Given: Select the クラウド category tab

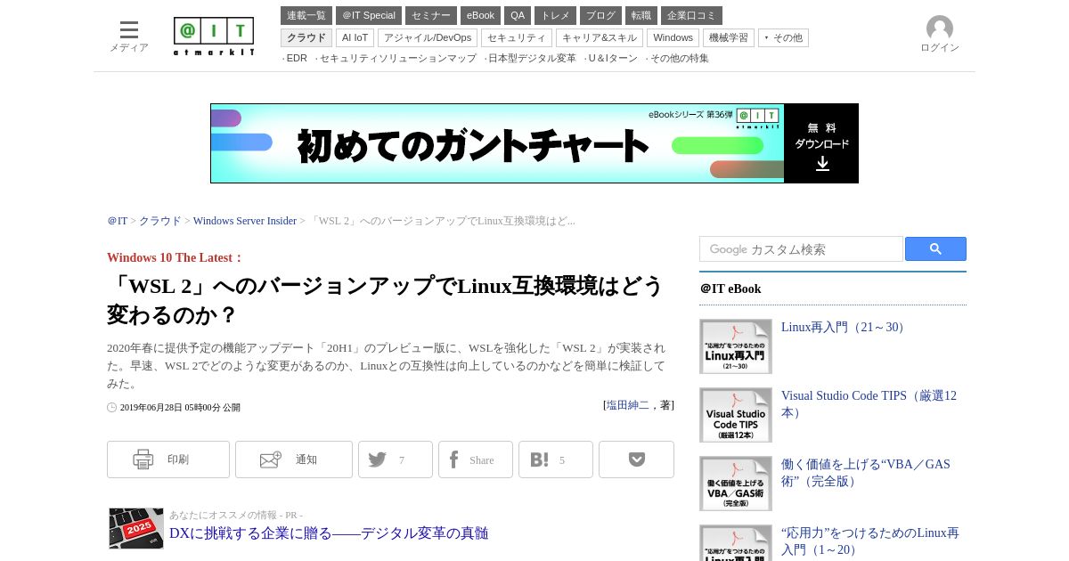Looking at the screenshot, I should tap(306, 37).
